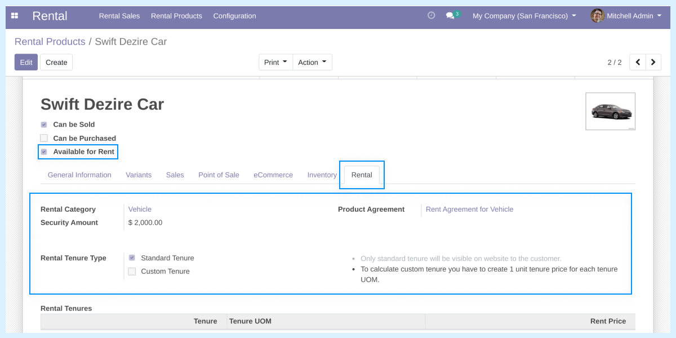Open the Action dropdown
Image resolution: width=676 pixels, height=338 pixels.
312,62
